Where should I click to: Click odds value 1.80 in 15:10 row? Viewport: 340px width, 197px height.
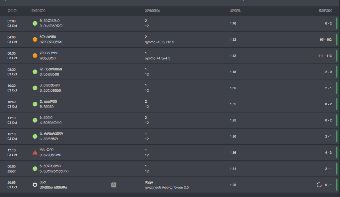coord(233,136)
